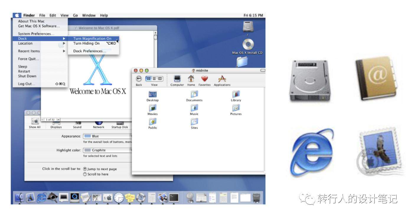
Task: Choose Turn Magnification On
Action: 93,39
